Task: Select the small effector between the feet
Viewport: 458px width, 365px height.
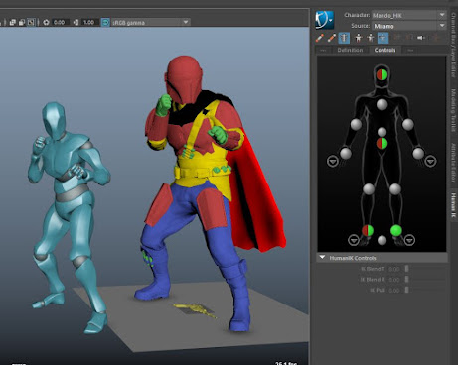Action: tap(382, 240)
